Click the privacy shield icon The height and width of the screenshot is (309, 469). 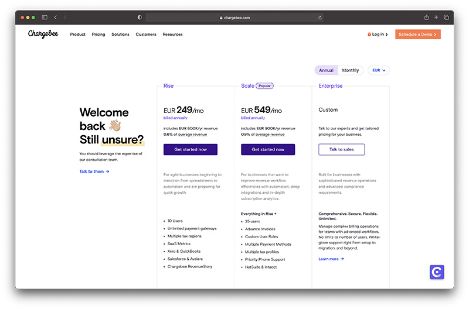click(140, 18)
